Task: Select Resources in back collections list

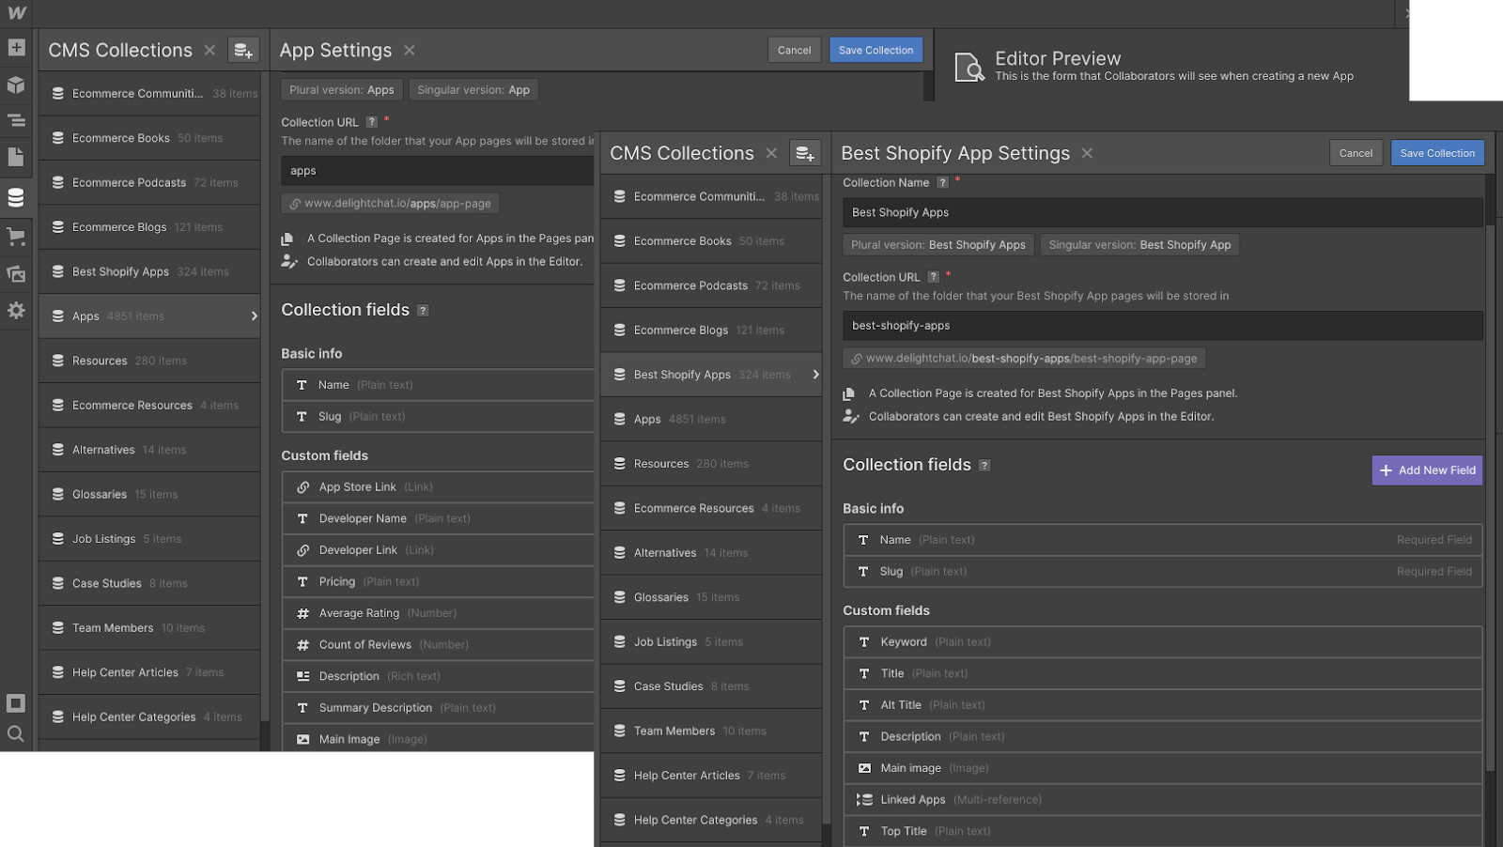Action: (x=149, y=361)
